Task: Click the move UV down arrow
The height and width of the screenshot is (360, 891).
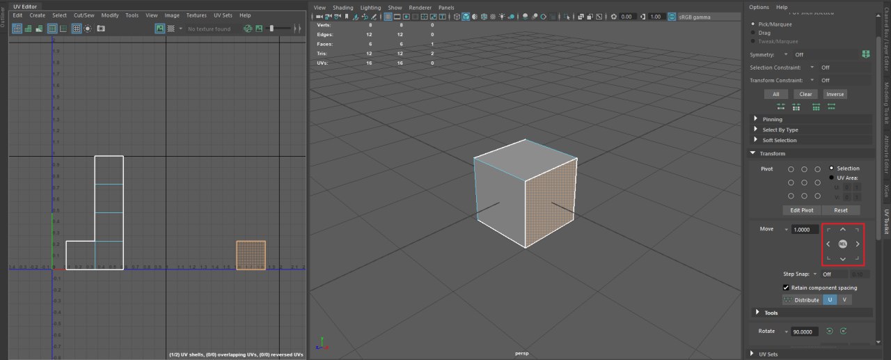Action: pos(843,259)
